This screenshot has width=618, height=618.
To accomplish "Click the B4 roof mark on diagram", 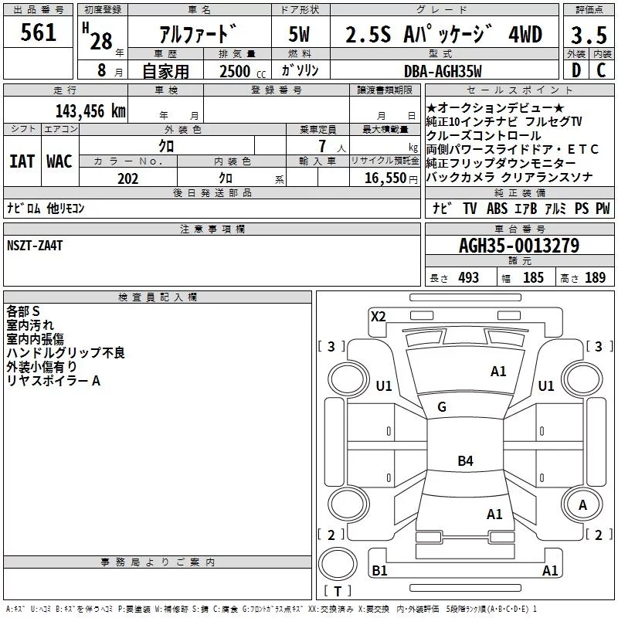I will [x=465, y=460].
